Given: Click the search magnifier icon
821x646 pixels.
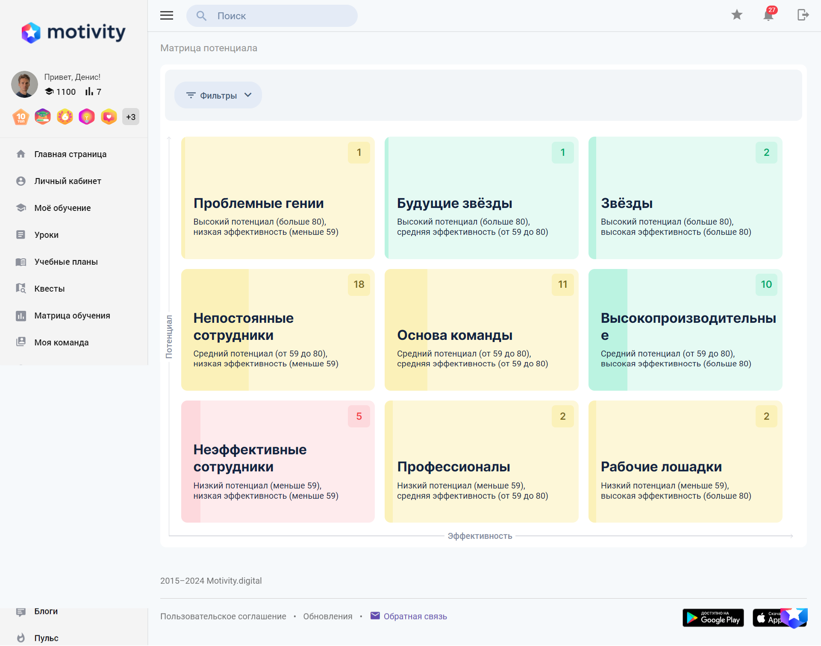Looking at the screenshot, I should click(201, 16).
